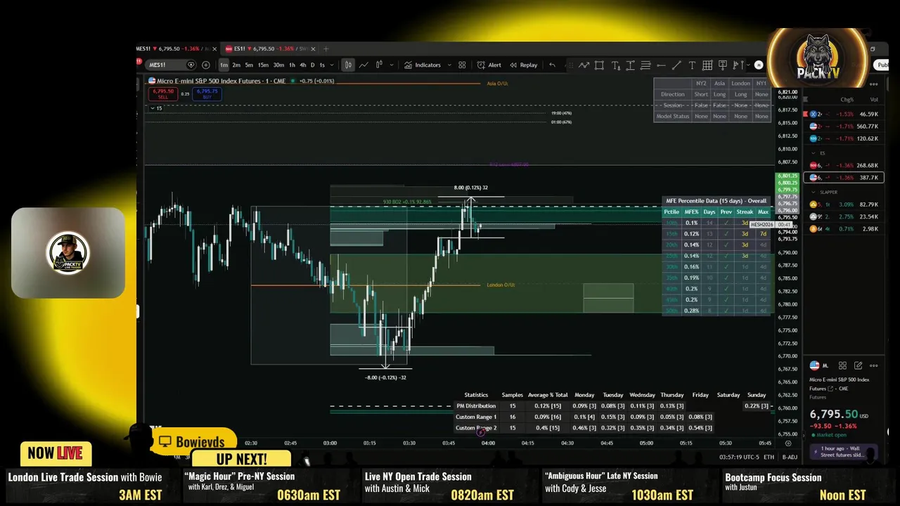Select watchlist row with volume 2.98K

click(x=844, y=228)
